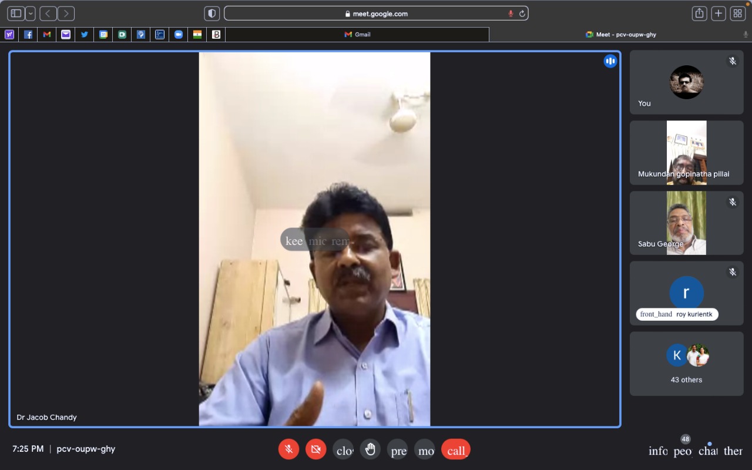This screenshot has height=470, width=752.
Task: Click the microphone-in-use indicator in address bar
Action: click(x=511, y=14)
